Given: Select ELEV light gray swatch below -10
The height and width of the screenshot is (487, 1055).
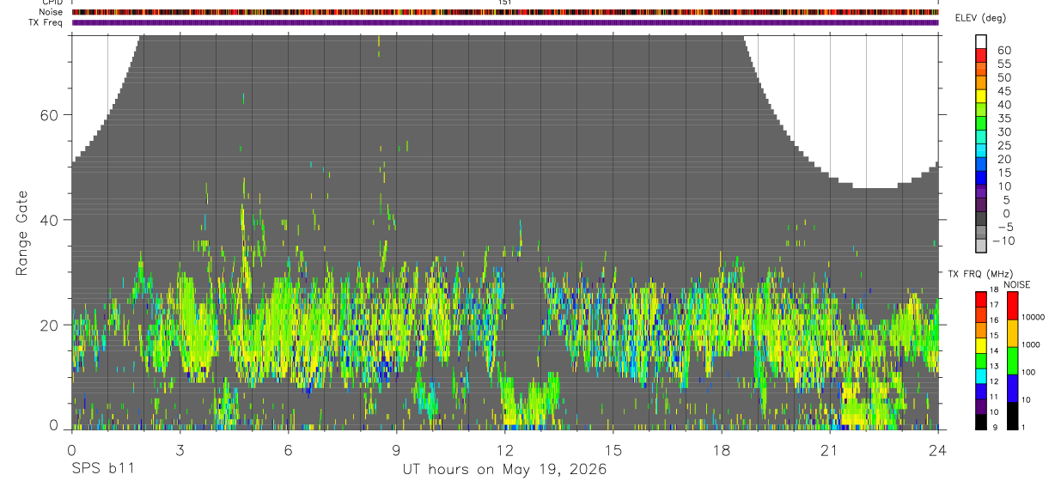Looking at the screenshot, I should tap(981, 247).
